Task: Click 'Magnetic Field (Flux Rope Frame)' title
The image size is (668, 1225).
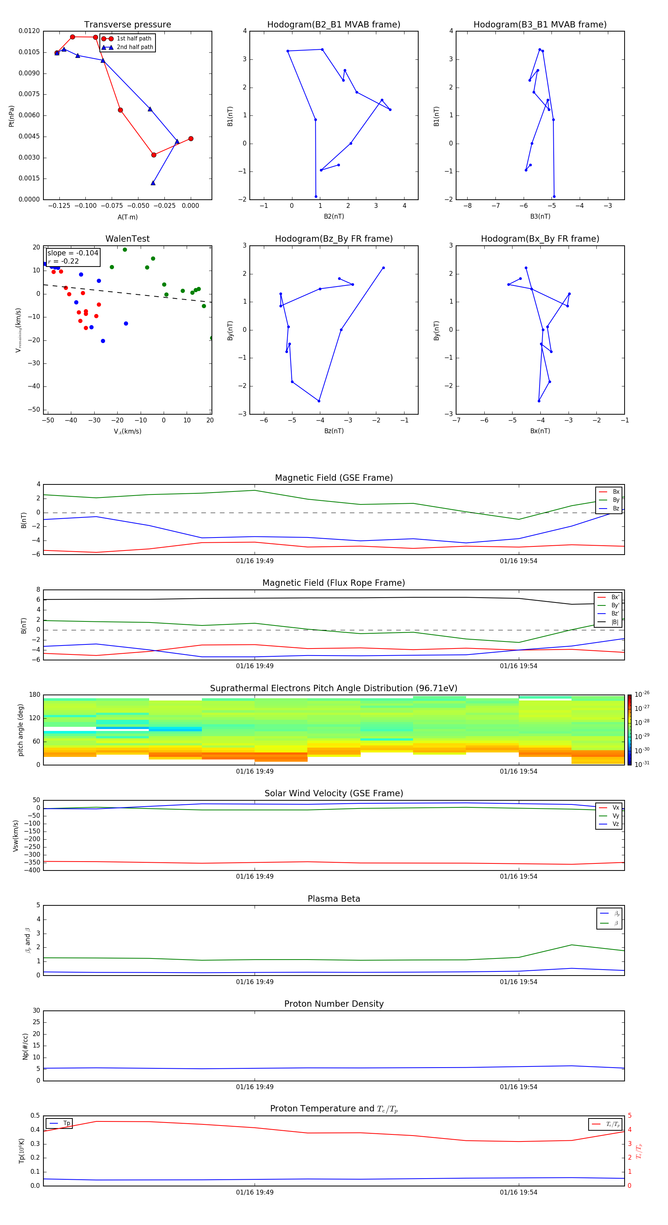Action: 334,583
